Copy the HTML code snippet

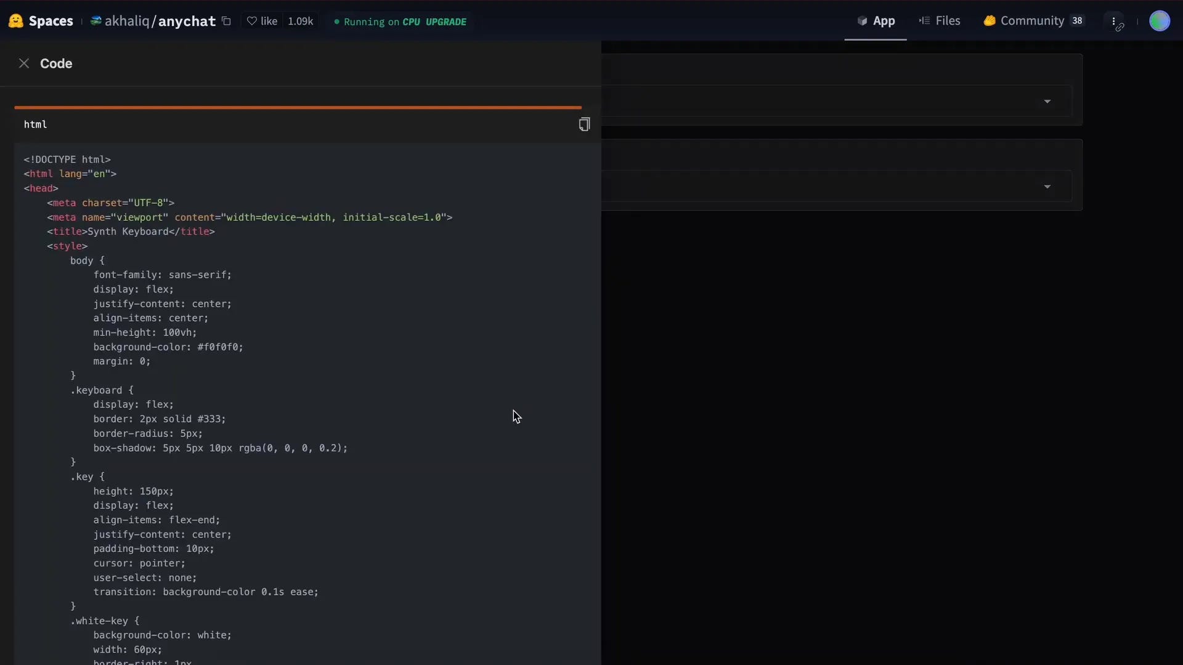coord(583,124)
